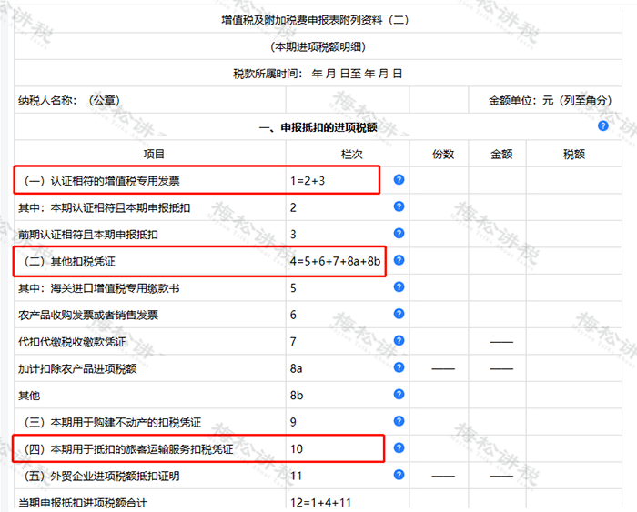This screenshot has width=637, height=512.
Task: Click help icon for row 3
Action: [399, 233]
